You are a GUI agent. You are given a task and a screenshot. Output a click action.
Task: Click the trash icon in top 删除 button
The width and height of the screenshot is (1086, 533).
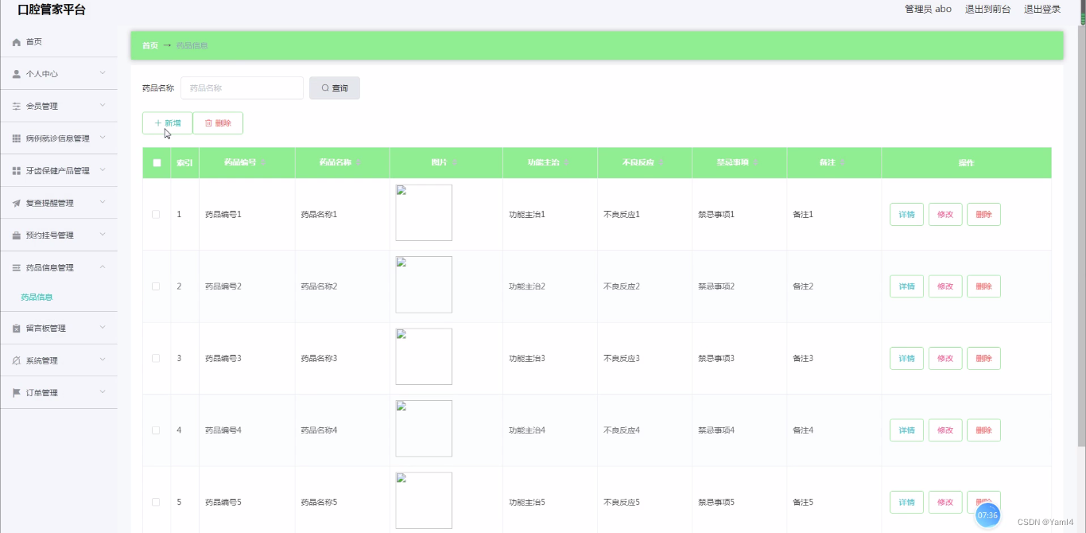click(x=209, y=123)
